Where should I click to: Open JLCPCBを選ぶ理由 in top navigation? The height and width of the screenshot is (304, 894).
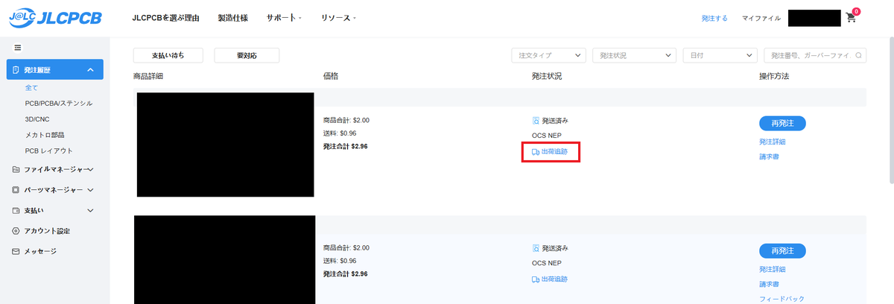point(165,18)
